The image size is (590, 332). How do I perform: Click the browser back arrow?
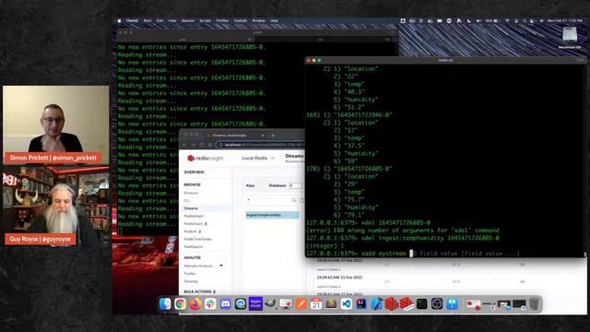184,145
